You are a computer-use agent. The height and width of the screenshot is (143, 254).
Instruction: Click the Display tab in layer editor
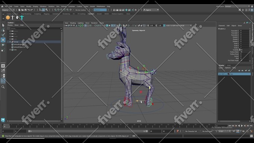(222, 65)
